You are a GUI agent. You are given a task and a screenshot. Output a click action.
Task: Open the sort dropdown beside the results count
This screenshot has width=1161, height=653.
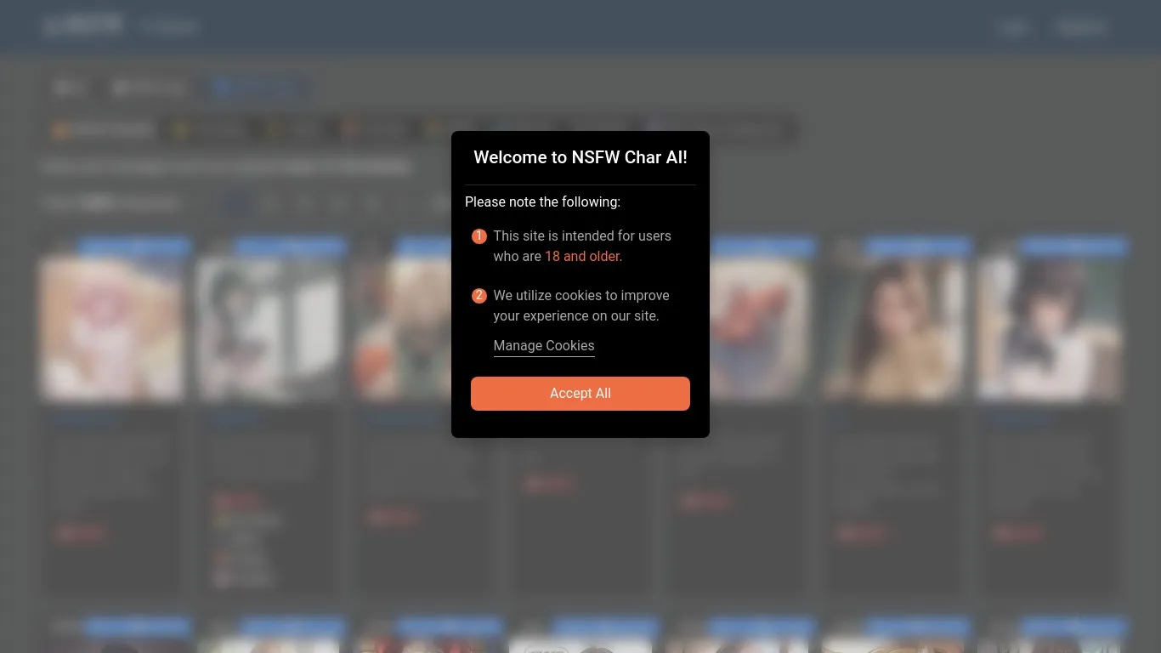tap(442, 202)
